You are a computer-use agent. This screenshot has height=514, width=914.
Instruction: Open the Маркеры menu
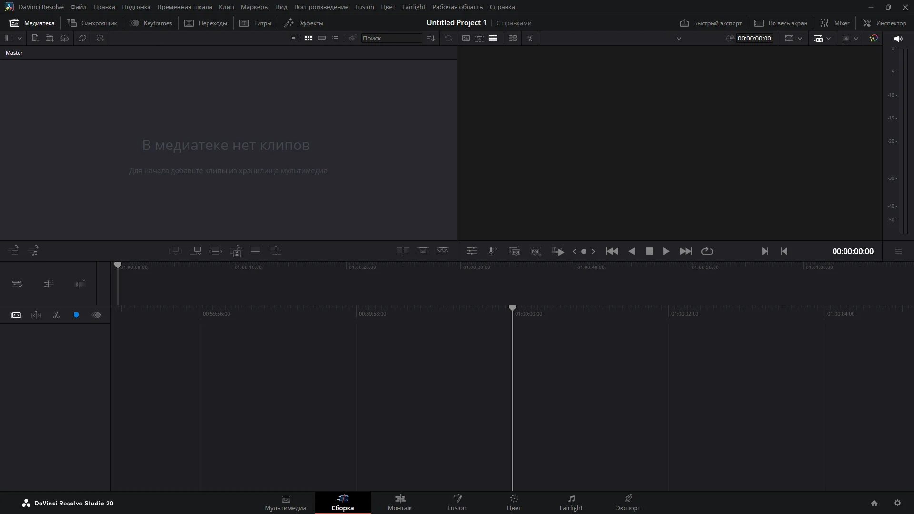pos(254,7)
